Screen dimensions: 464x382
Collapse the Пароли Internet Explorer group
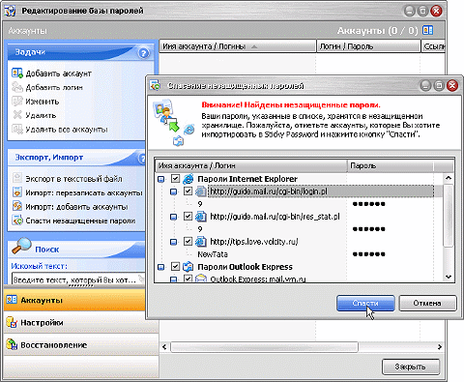tap(161, 179)
